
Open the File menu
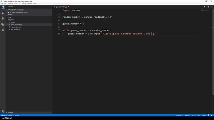click(x=2, y=4)
